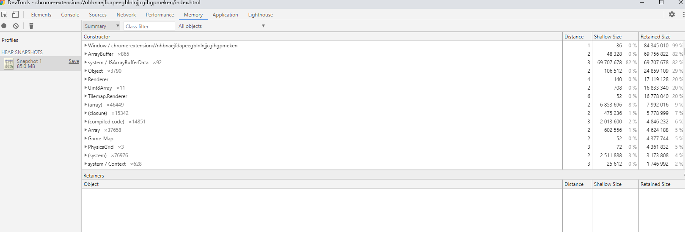Expand the ArrayBuffer constructor row

[85, 54]
